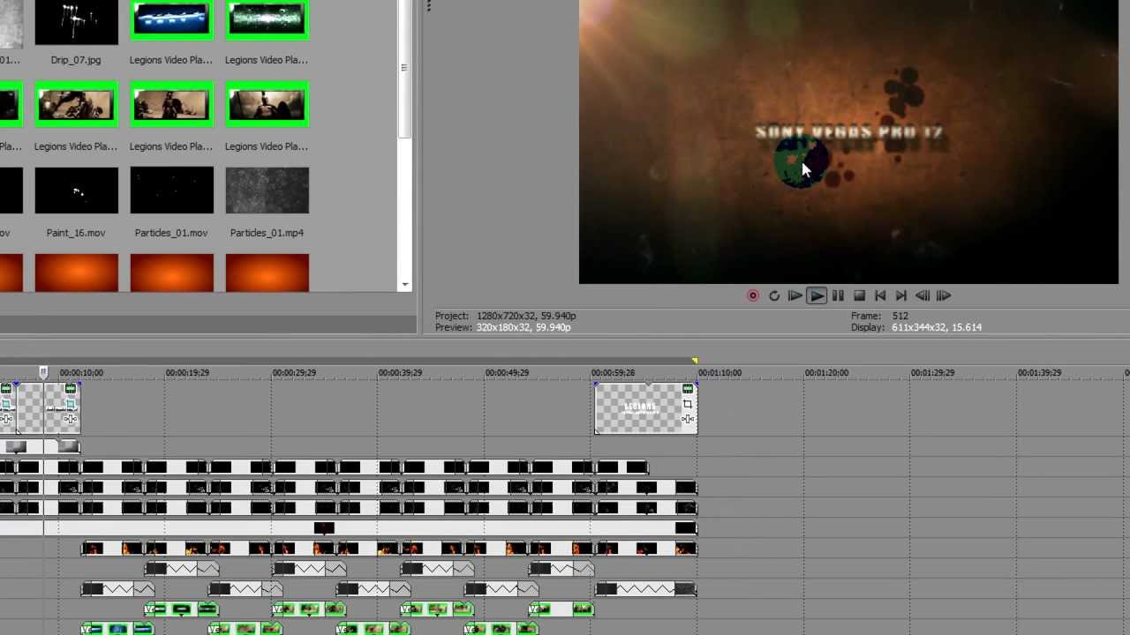
Task: Stop preview playback
Action: [x=859, y=296]
